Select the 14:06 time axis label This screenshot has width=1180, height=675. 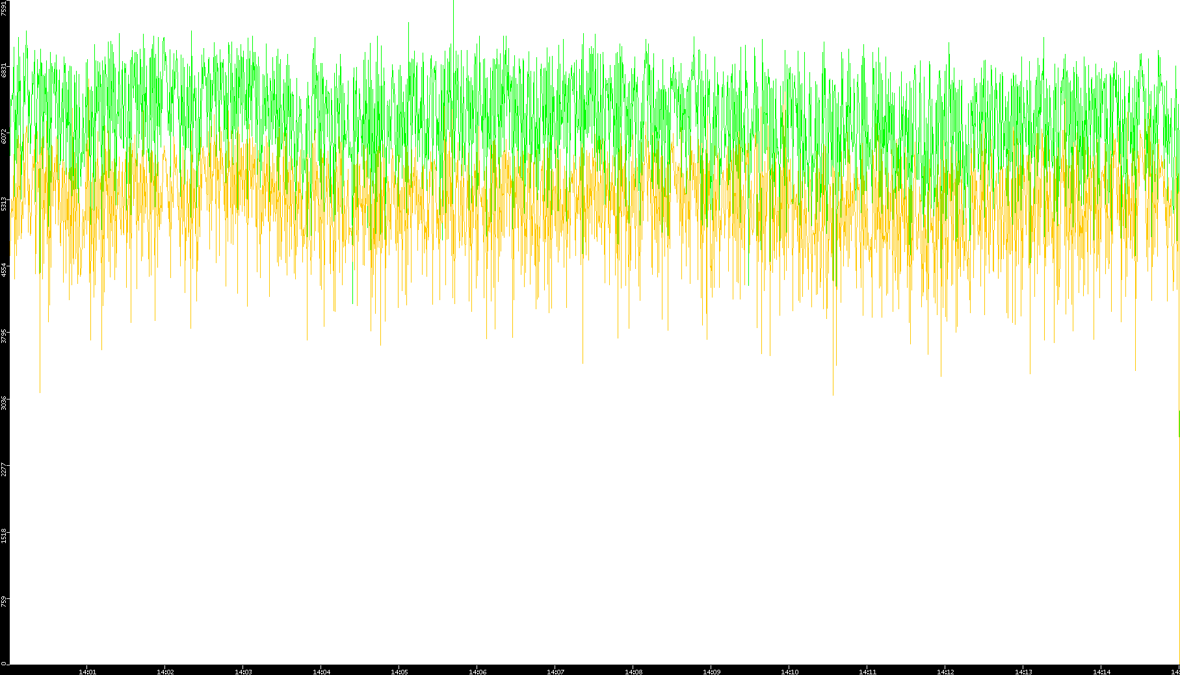coord(477,672)
